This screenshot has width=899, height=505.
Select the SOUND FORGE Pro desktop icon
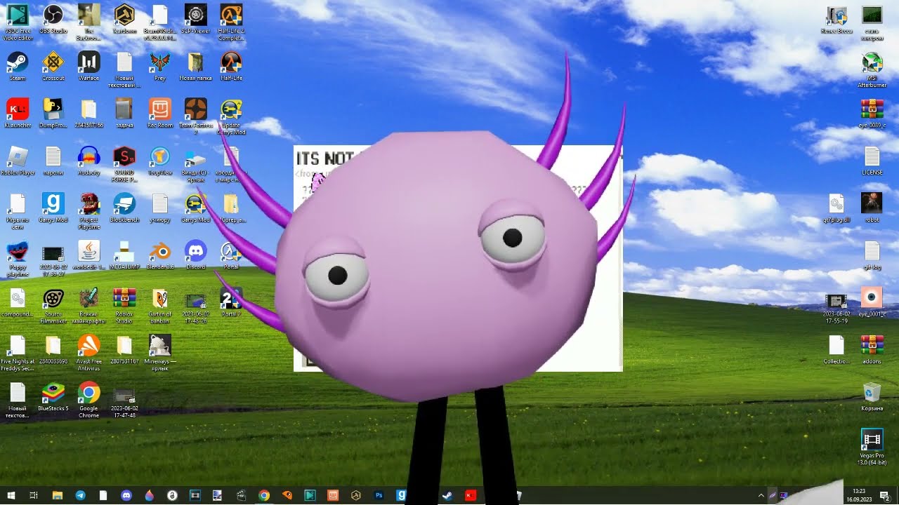[x=124, y=164]
